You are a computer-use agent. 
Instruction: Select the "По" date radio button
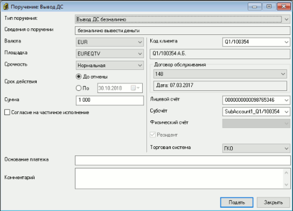[x=78, y=88]
